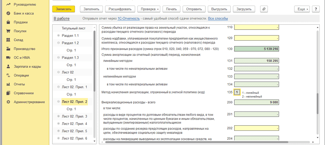The height and width of the screenshot is (145, 325).
Task: Open the Отчеты menu in sidebar
Action: [x=19, y=84]
